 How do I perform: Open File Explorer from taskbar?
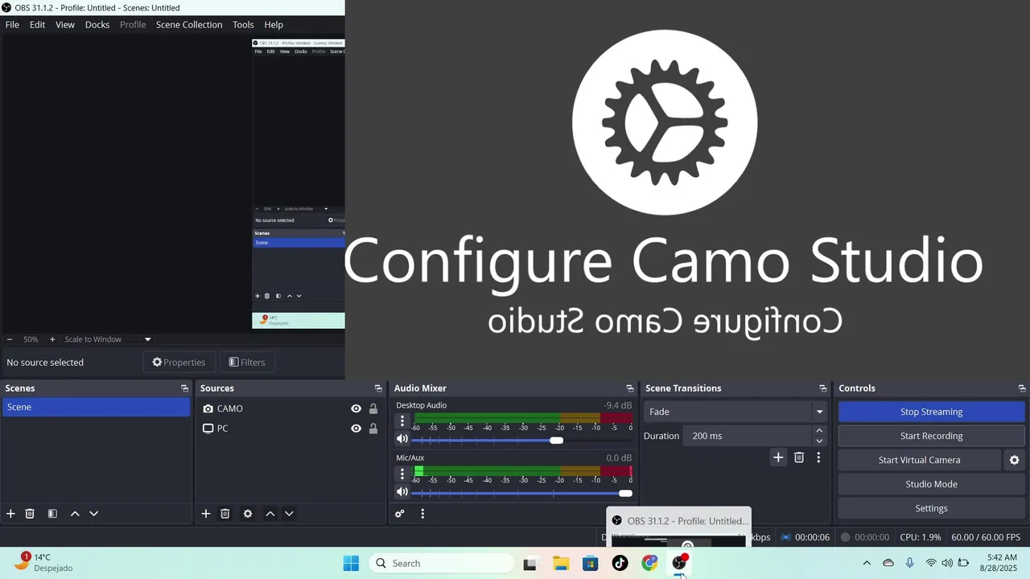point(561,563)
